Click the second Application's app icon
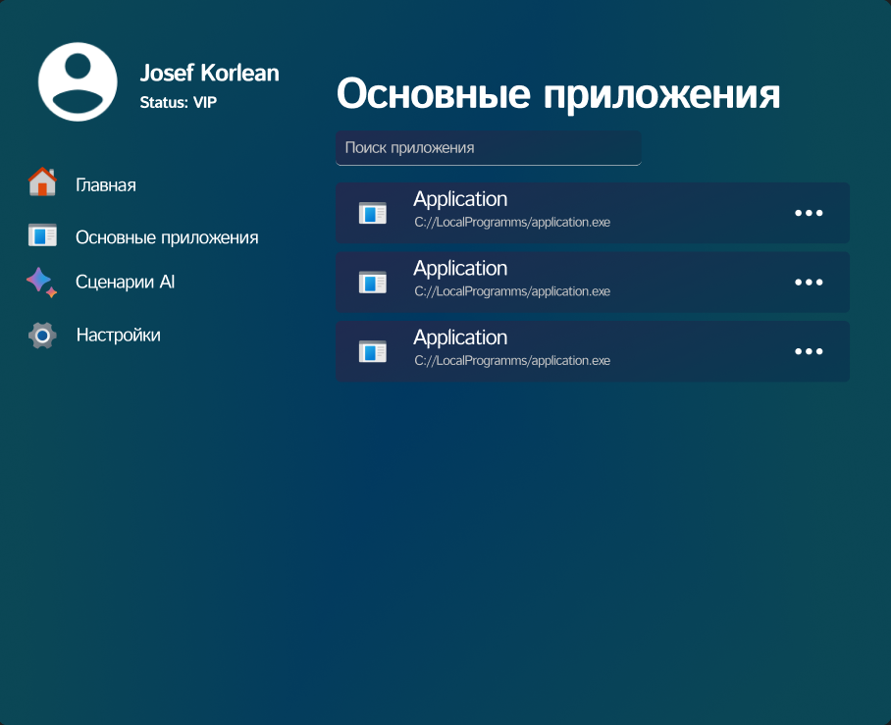The image size is (891, 725). (x=373, y=282)
